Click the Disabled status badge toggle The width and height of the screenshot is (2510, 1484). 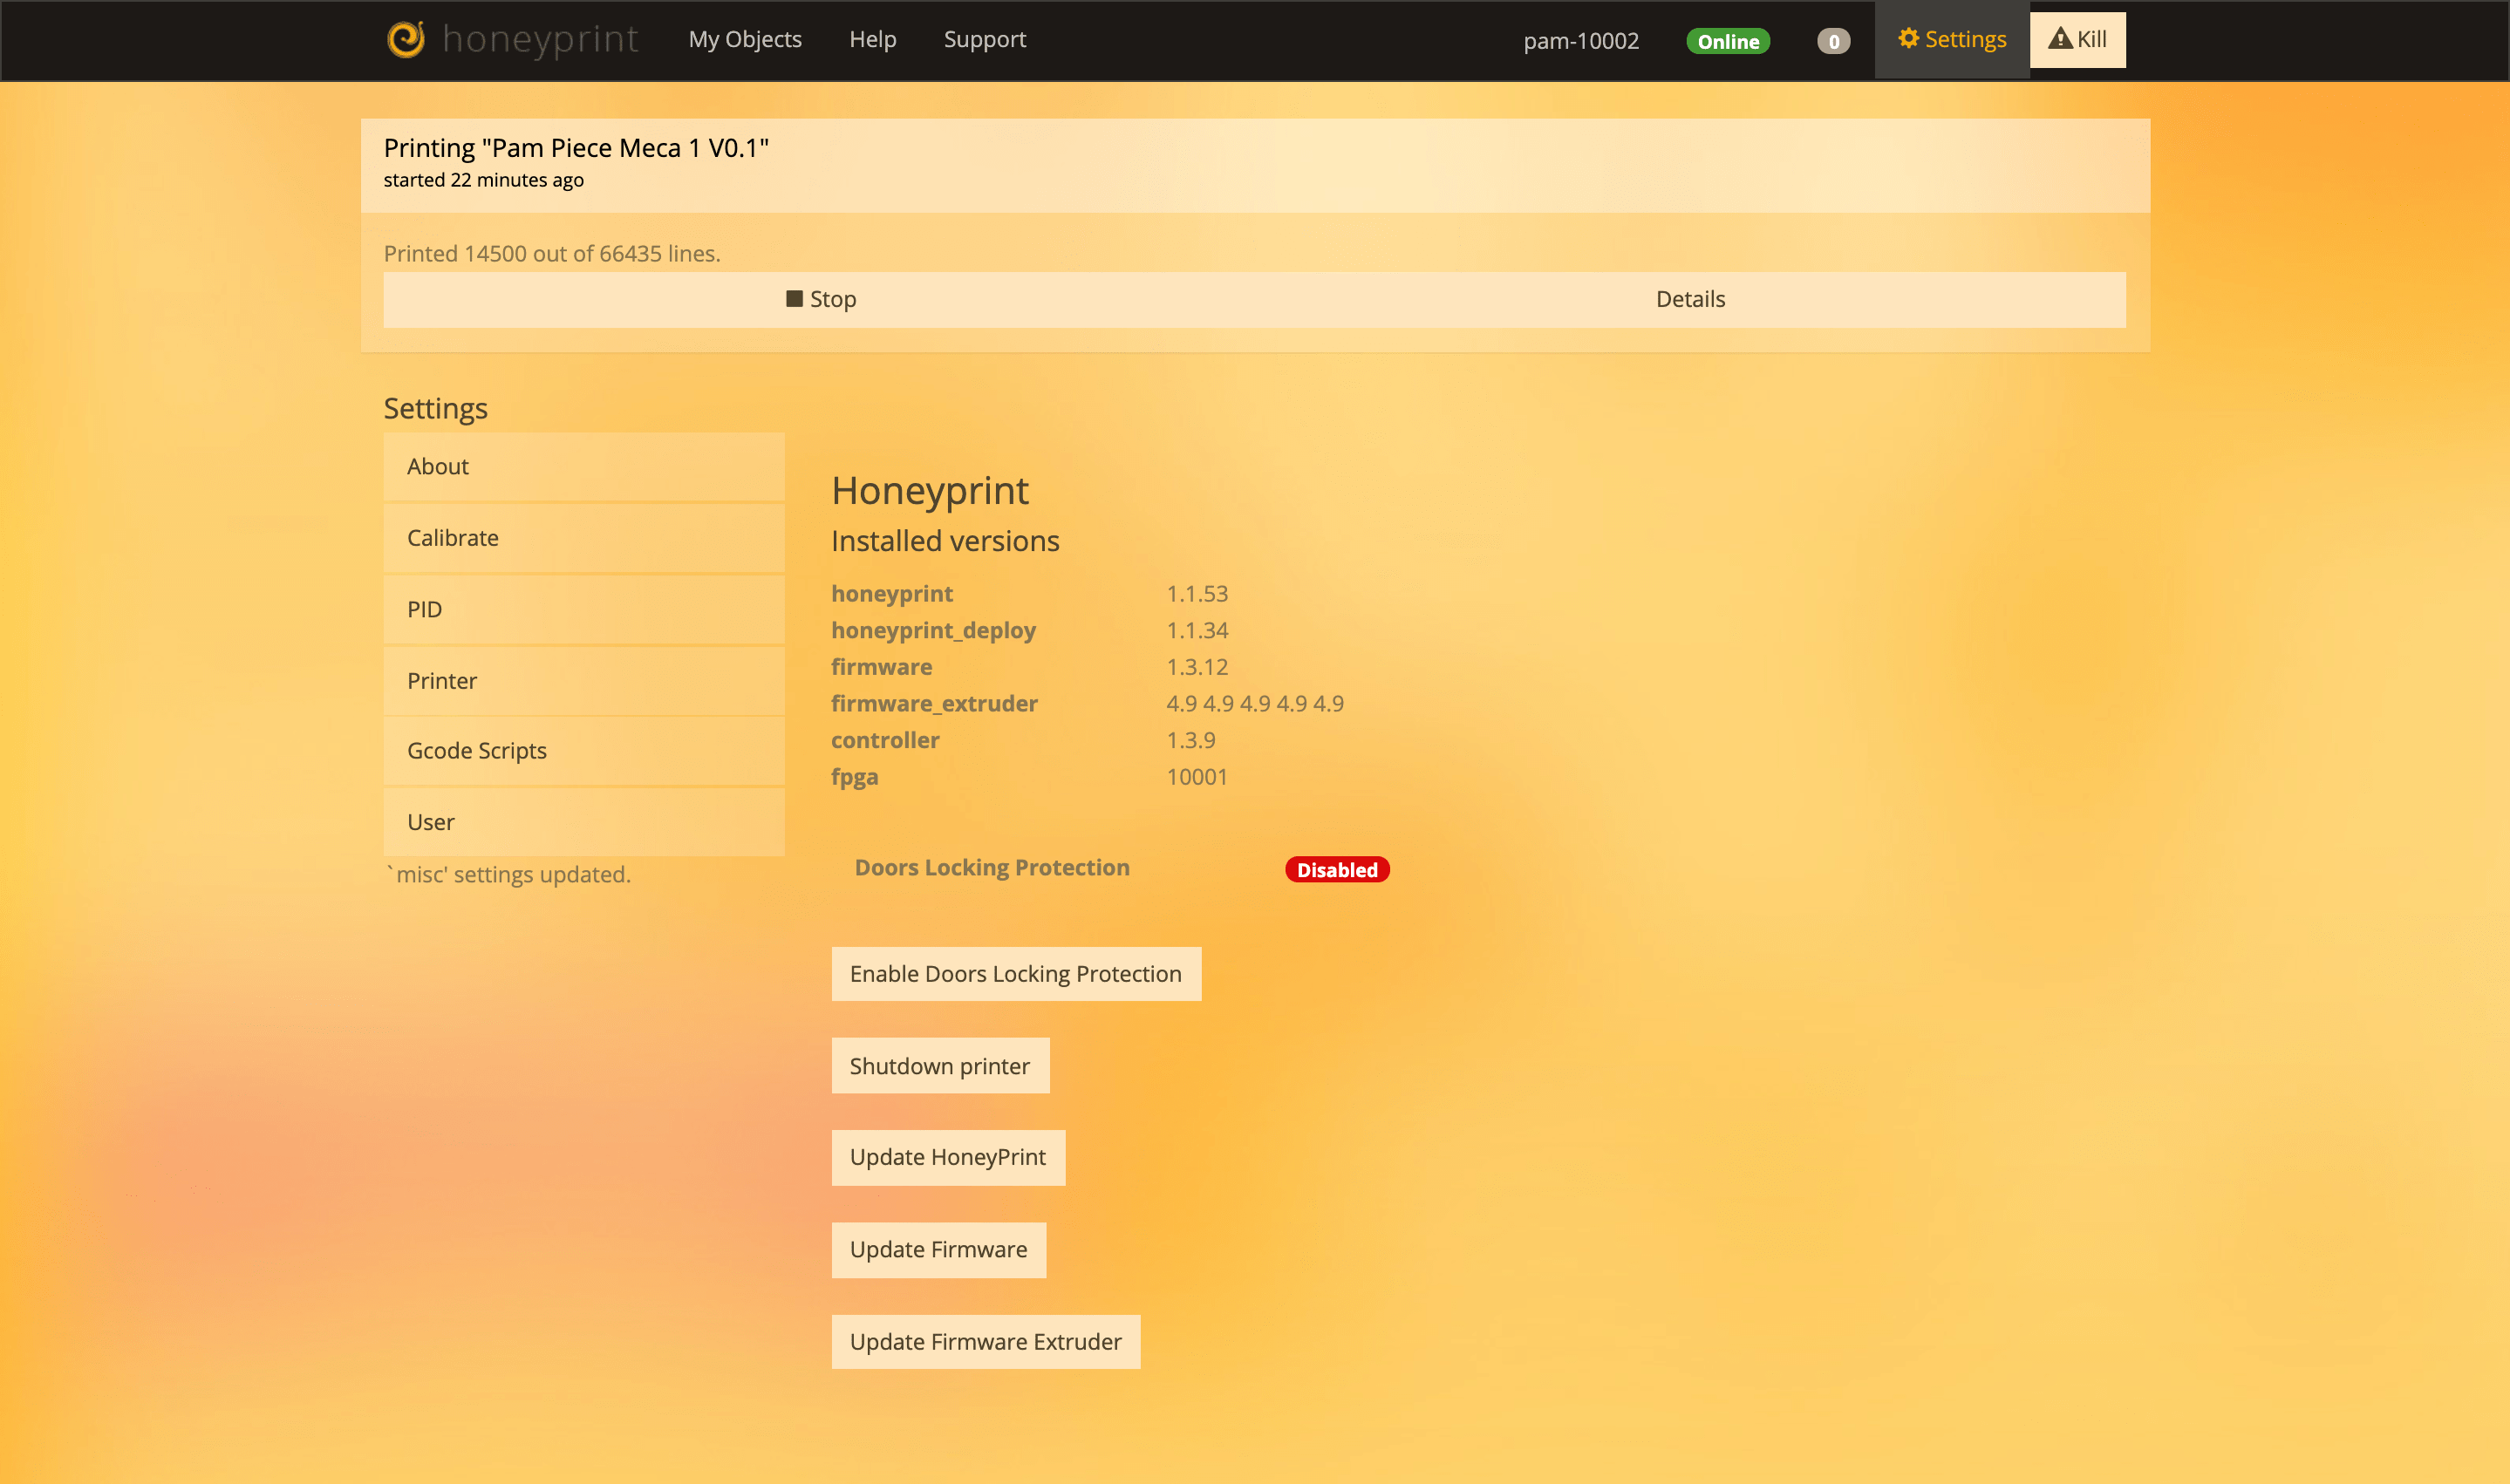(1337, 868)
